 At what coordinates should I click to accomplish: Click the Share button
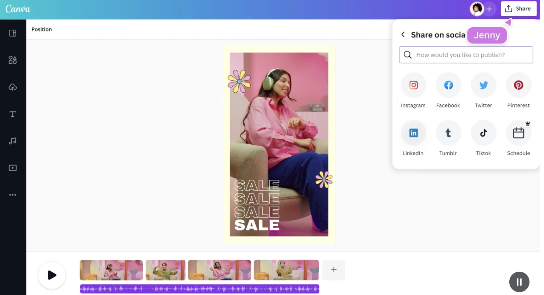(518, 9)
